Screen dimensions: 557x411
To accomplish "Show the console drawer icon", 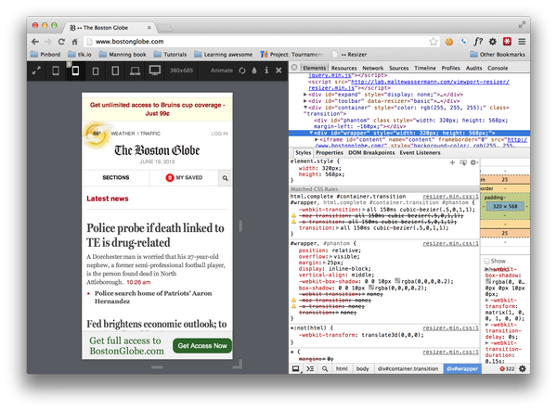I will pos(310,369).
